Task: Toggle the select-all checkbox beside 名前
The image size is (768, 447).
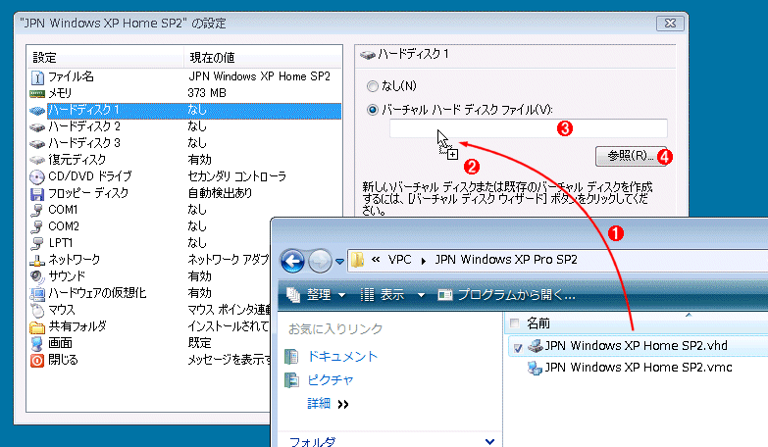Action: coord(514,323)
